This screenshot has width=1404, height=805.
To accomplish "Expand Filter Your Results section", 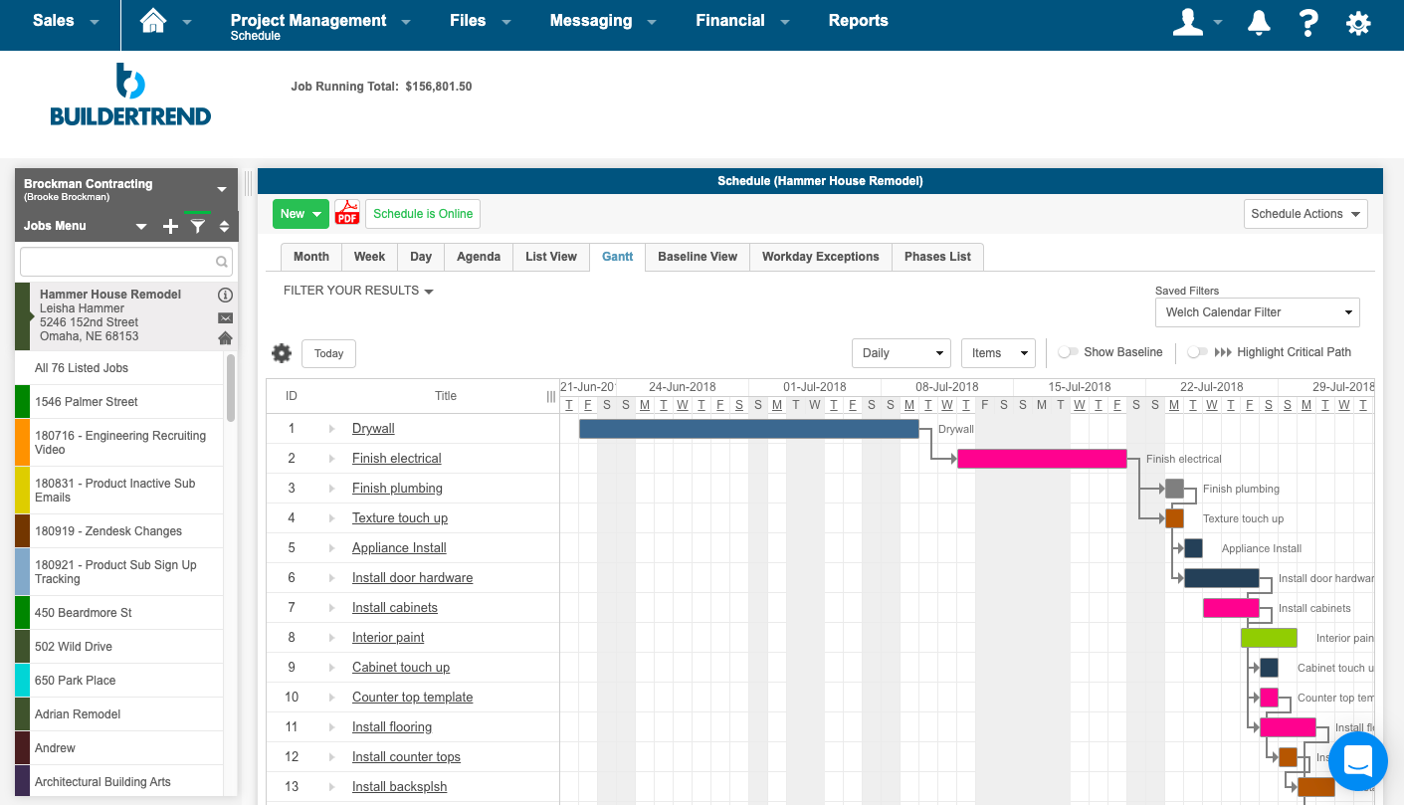I will 358,291.
